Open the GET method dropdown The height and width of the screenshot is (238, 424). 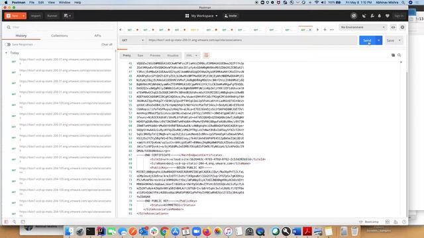click(132, 40)
